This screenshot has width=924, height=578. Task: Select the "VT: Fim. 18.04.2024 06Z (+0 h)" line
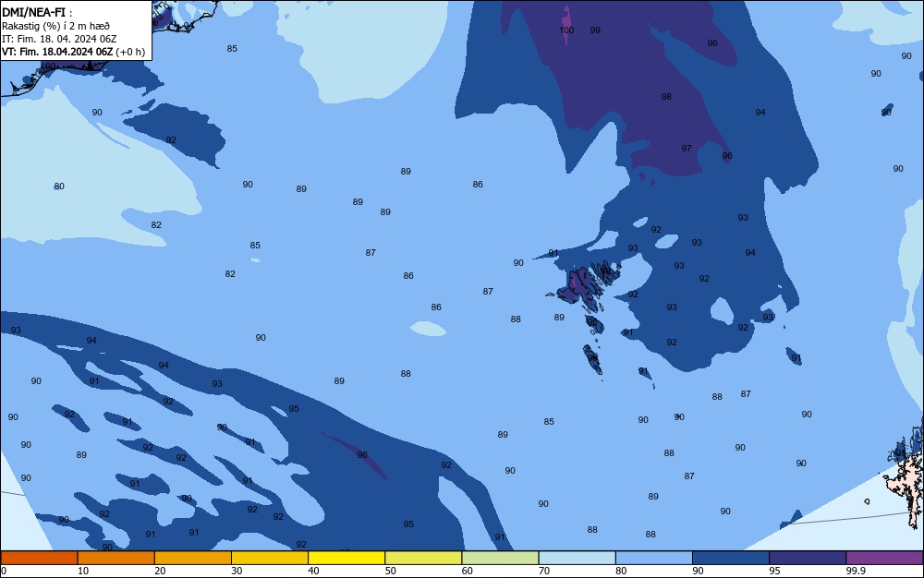(73, 52)
